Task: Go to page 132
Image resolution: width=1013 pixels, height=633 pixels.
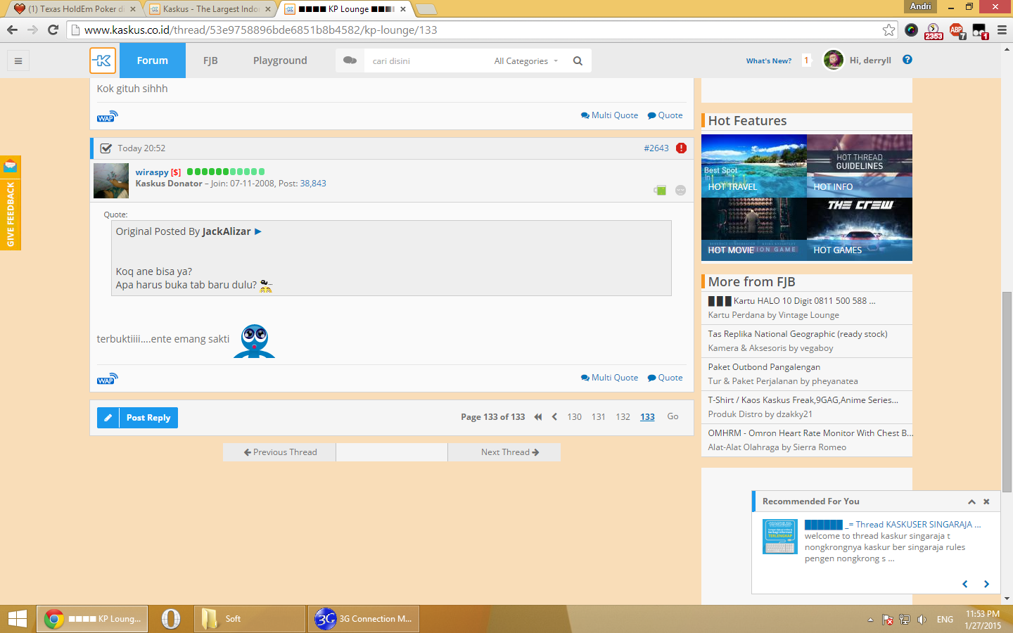Action: [623, 417]
